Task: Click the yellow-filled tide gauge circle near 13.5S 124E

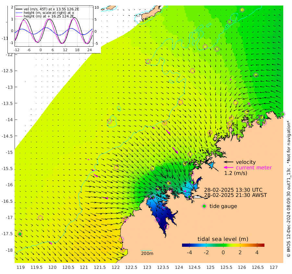Action: (x=180, y=102)
